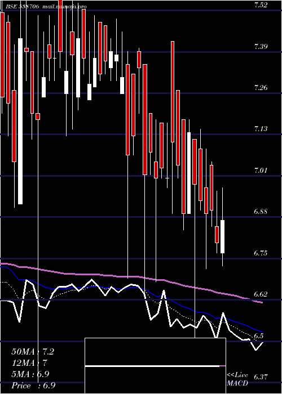Click the 7.26 price axis label

point(260,88)
